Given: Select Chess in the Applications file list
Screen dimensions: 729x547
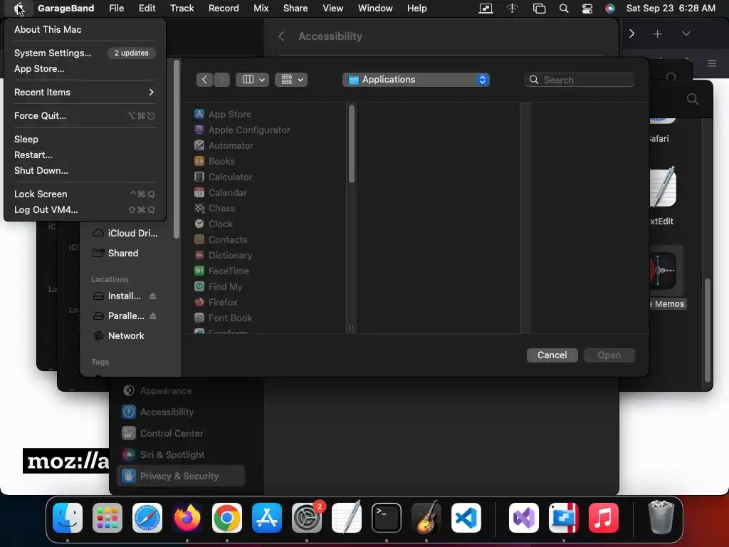Looking at the screenshot, I should (x=223, y=209).
